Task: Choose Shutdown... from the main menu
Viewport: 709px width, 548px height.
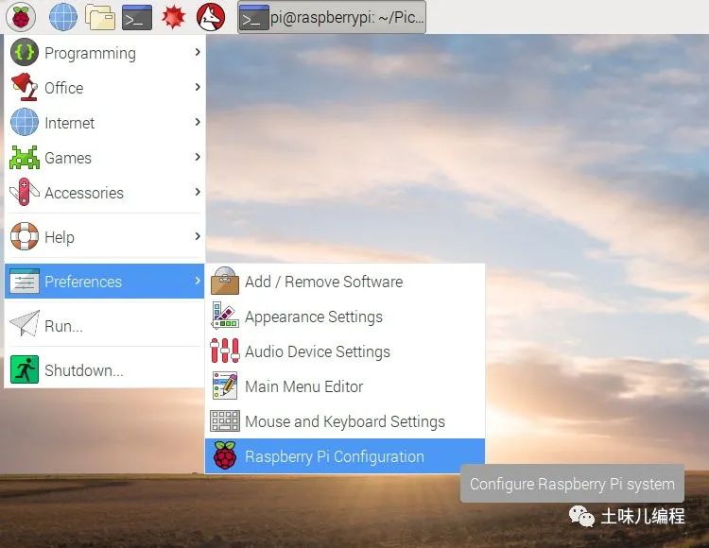Action: [x=104, y=369]
